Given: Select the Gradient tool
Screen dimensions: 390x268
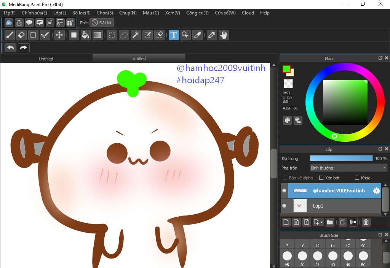Looking at the screenshot, I should (x=97, y=35).
